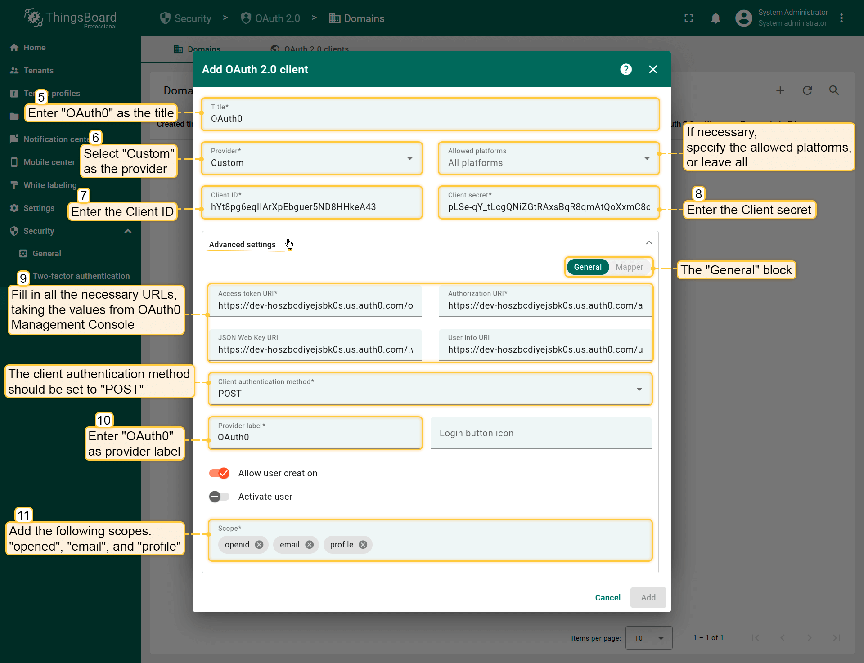This screenshot has width=864, height=663.
Task: Toggle fullscreen mode icon in header
Action: 688,18
